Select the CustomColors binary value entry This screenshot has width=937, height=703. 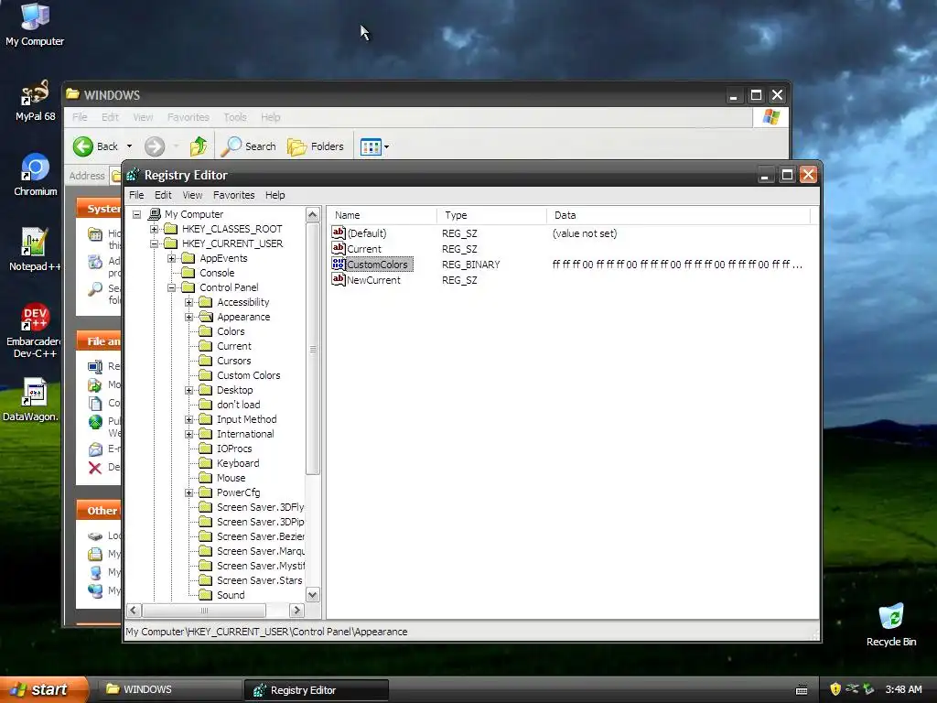[377, 265]
